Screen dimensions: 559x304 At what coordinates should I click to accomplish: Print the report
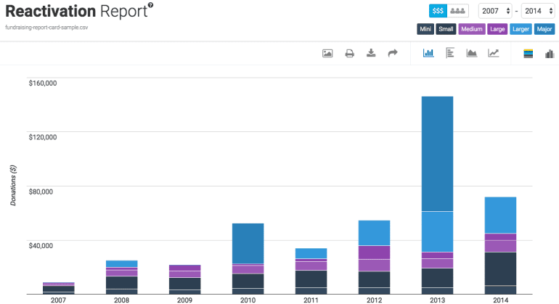349,54
